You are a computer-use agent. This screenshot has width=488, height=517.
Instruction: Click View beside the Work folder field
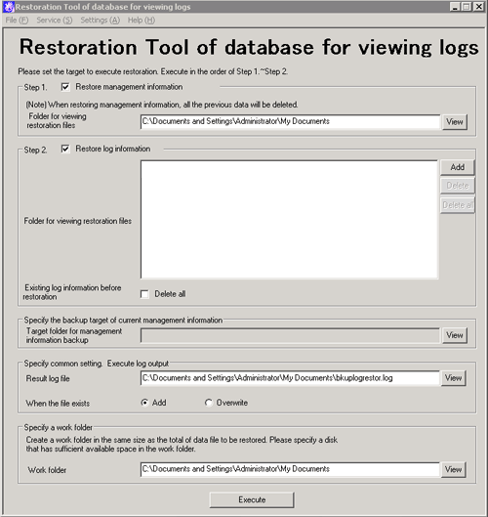point(453,469)
